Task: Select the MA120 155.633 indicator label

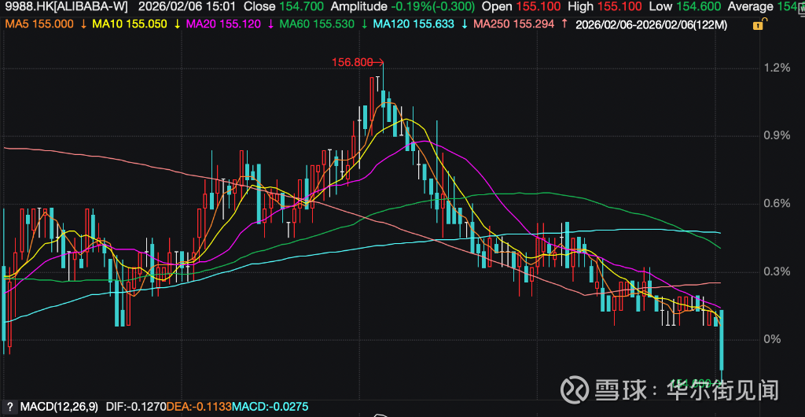Action: point(415,24)
